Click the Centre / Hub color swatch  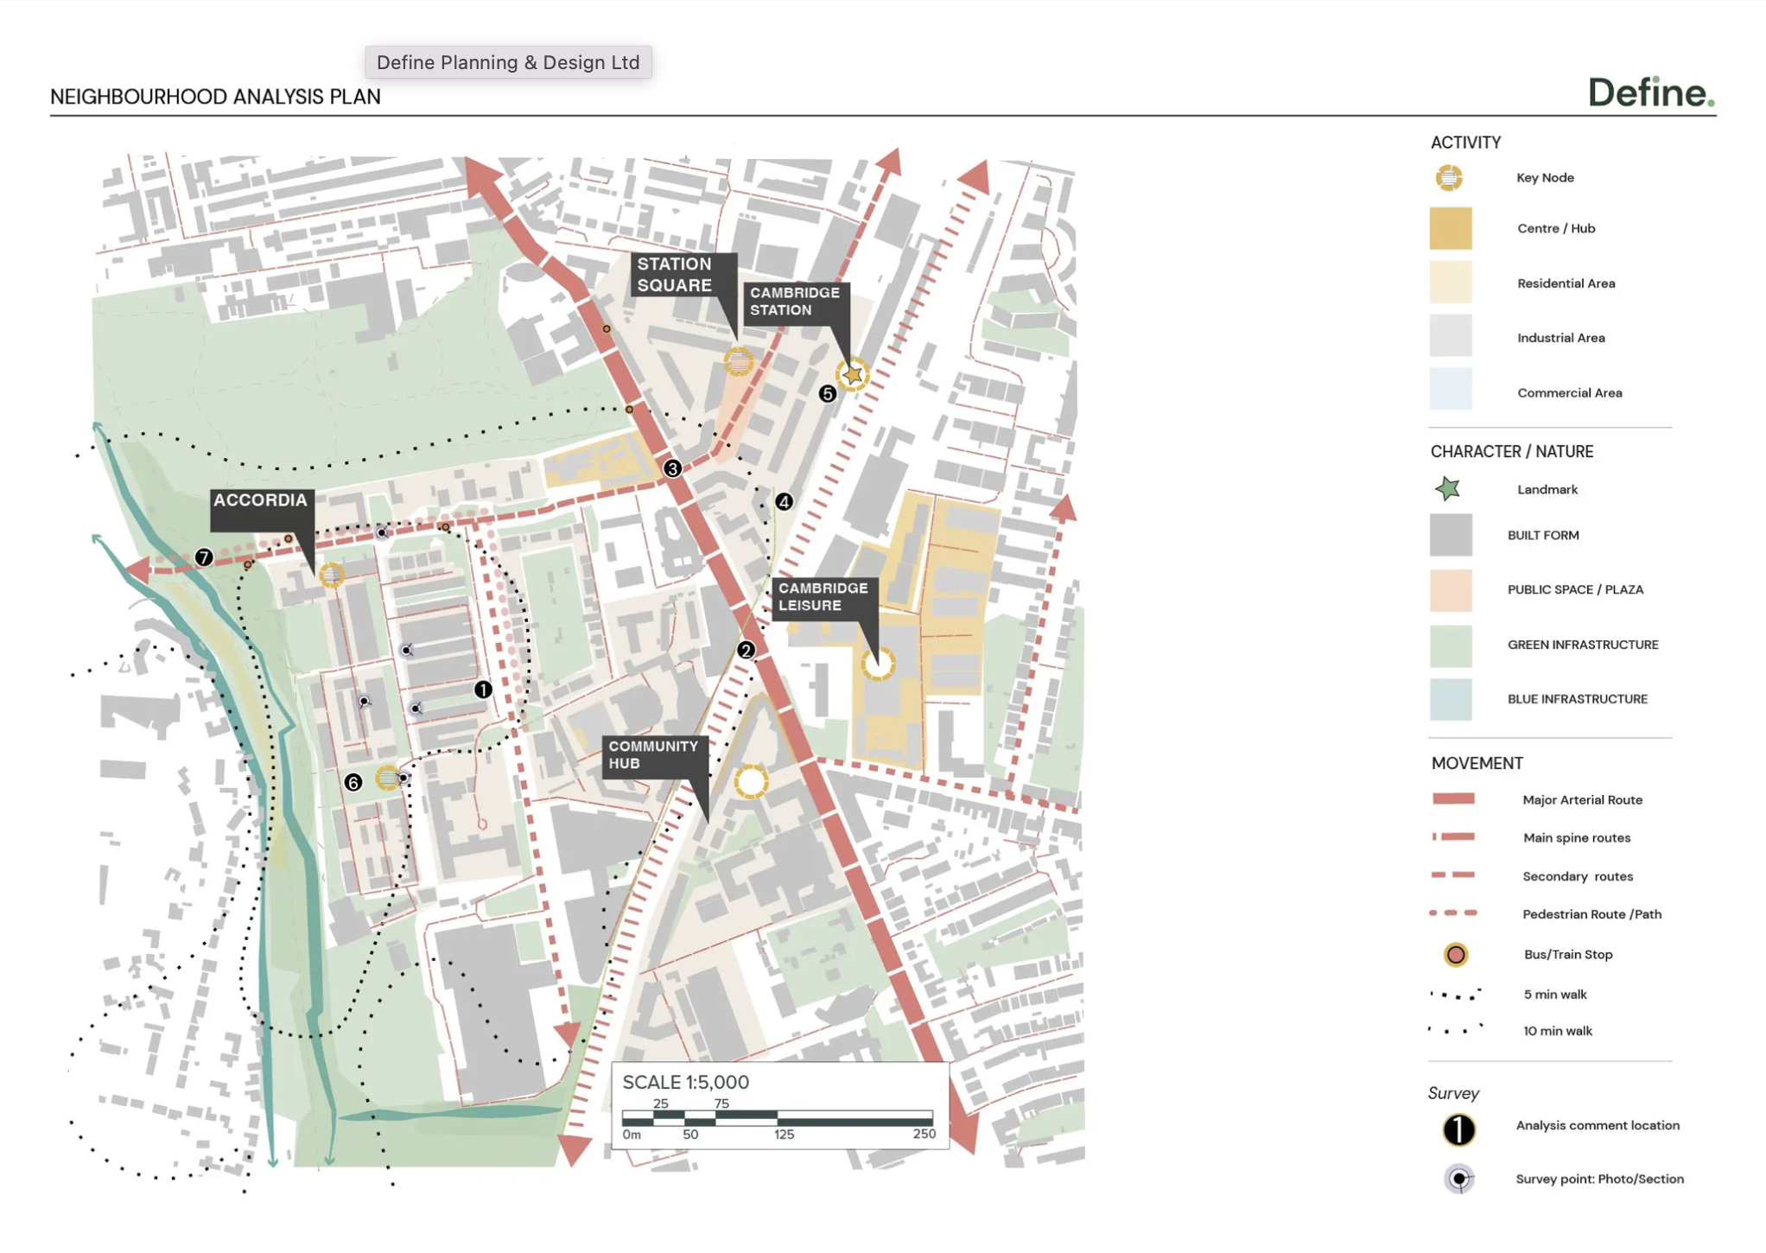[1451, 229]
